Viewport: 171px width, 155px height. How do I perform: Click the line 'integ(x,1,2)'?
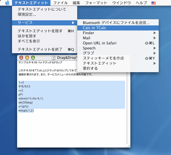click(x=26, y=110)
